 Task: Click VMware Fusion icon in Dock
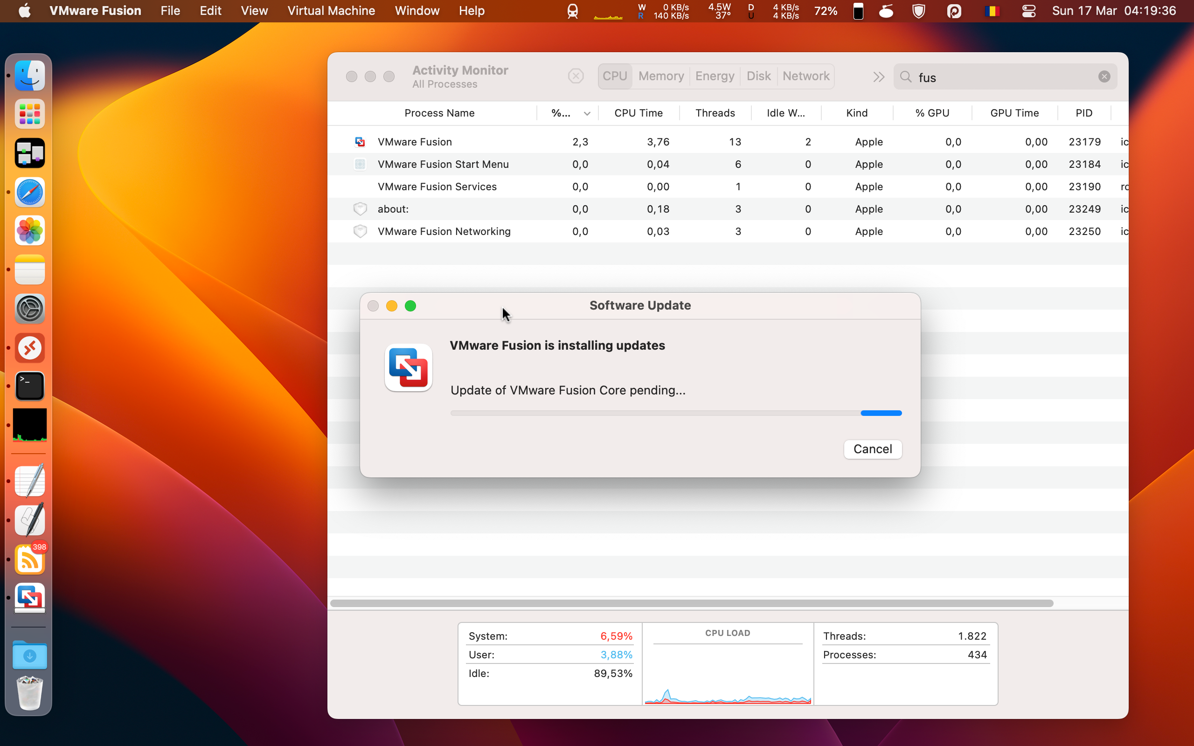[29, 598]
